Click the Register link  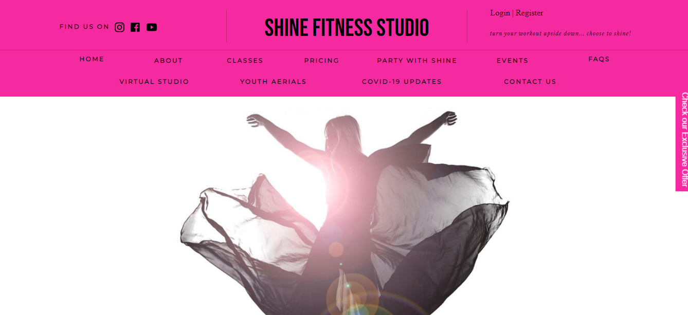point(529,13)
